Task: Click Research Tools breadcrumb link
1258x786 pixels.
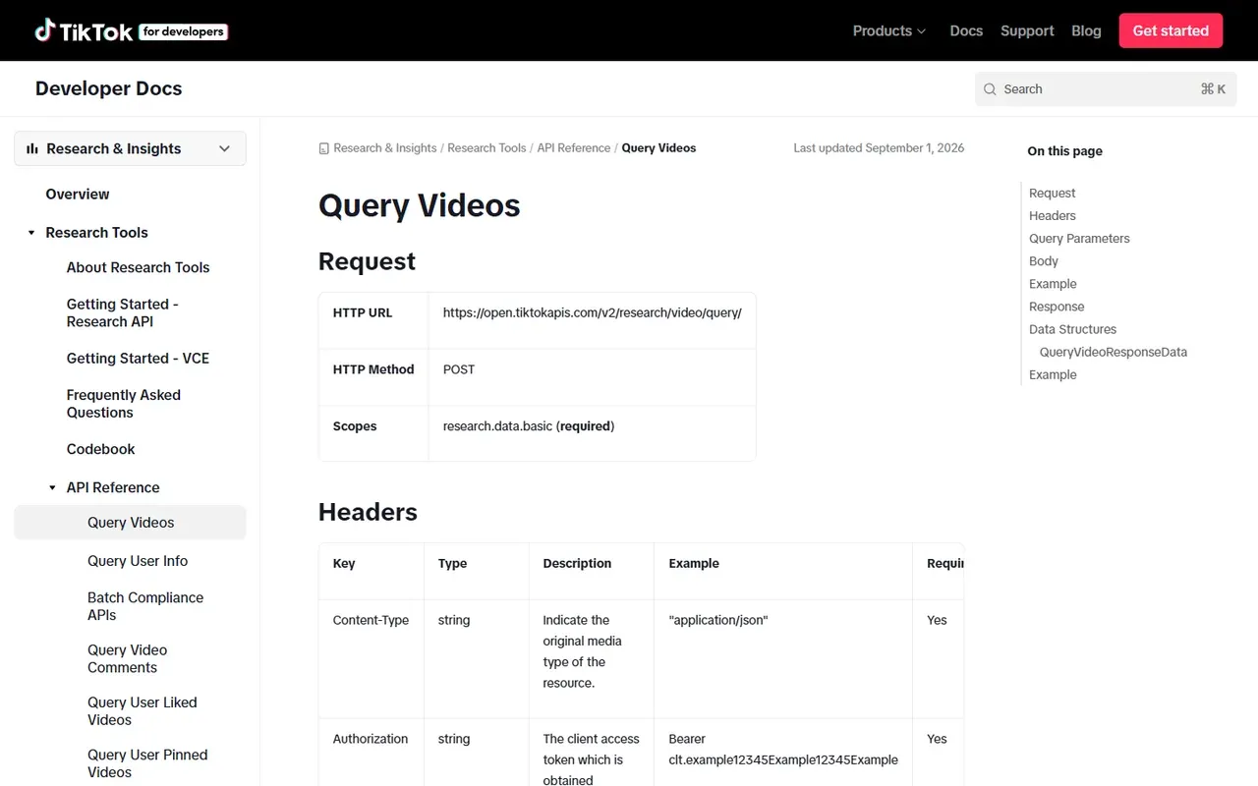Action: click(x=486, y=148)
